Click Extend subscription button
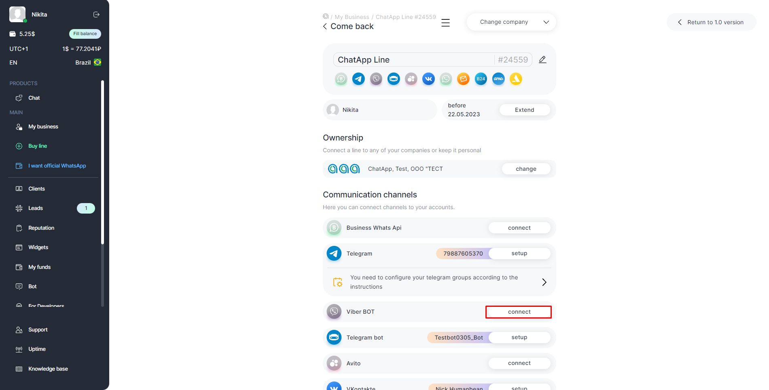769x390 pixels. 524,110
